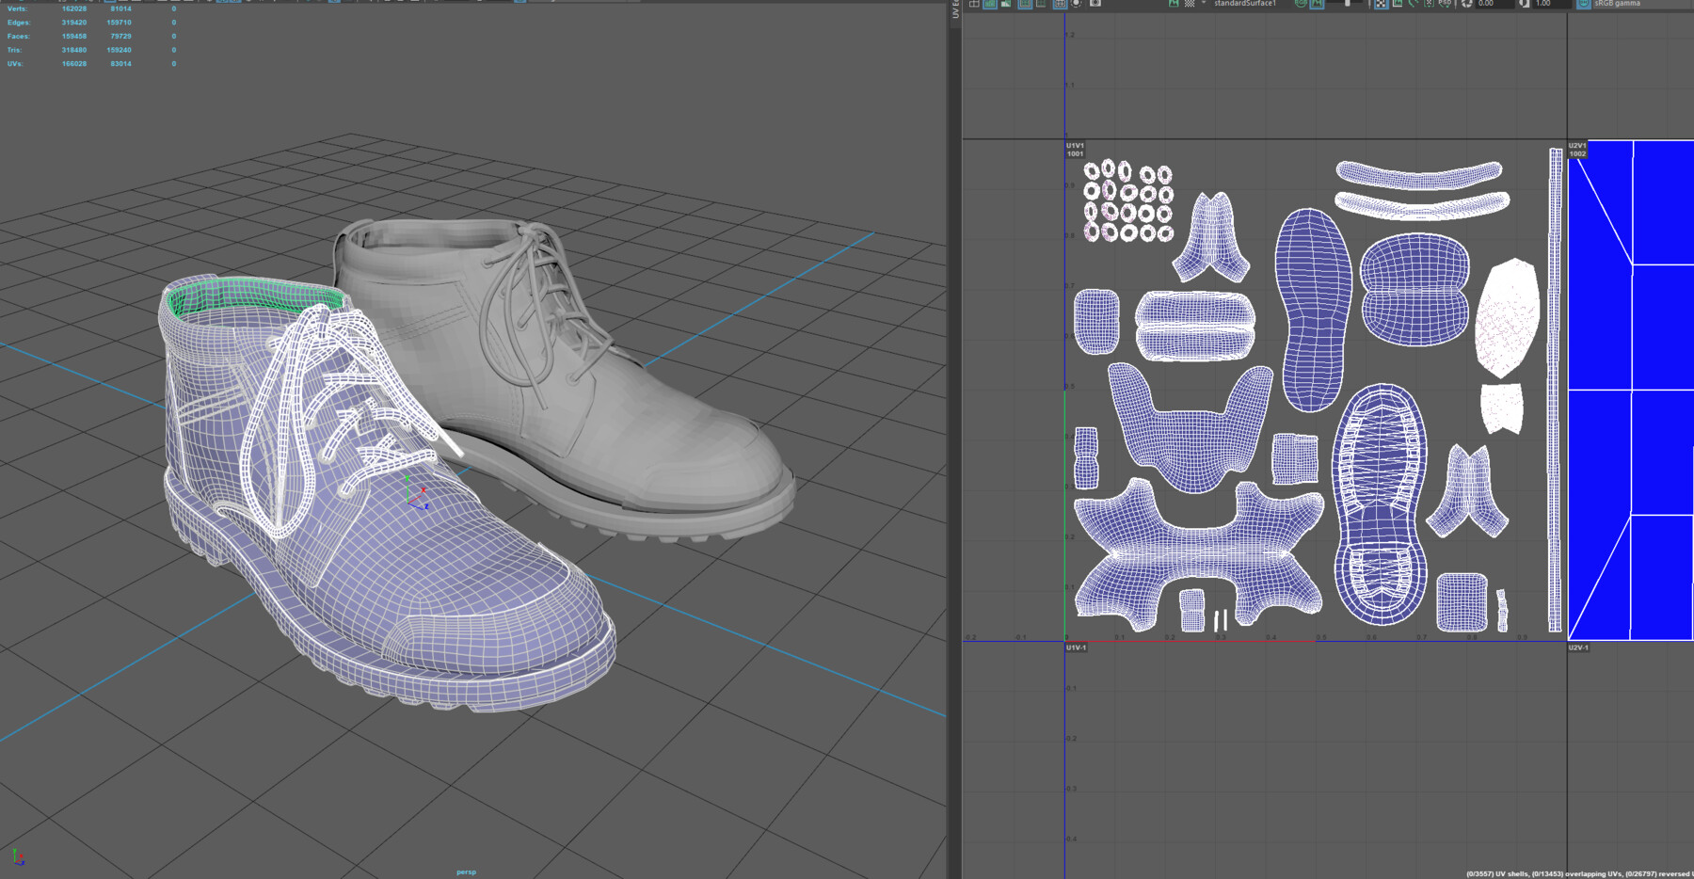1694x879 pixels.
Task: Click the PSD network icon in toolbar
Action: 1445,7
